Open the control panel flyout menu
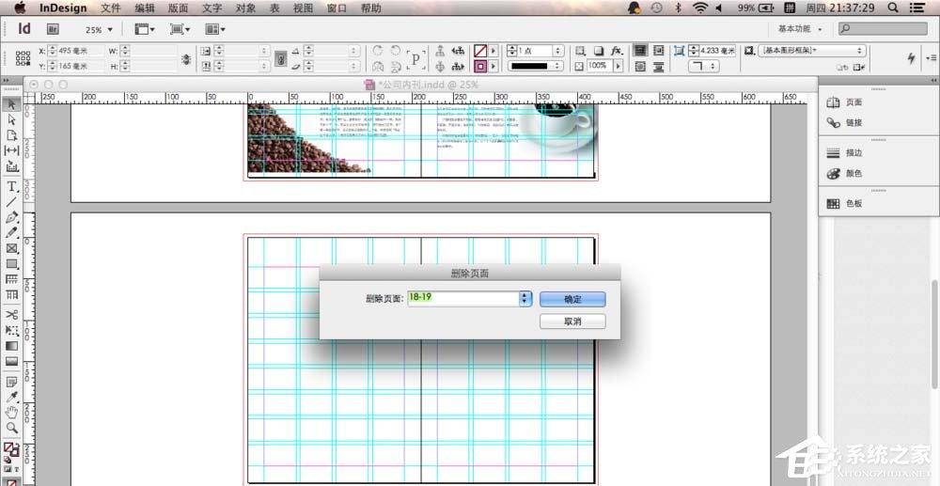This screenshot has width=940, height=486. click(x=931, y=58)
